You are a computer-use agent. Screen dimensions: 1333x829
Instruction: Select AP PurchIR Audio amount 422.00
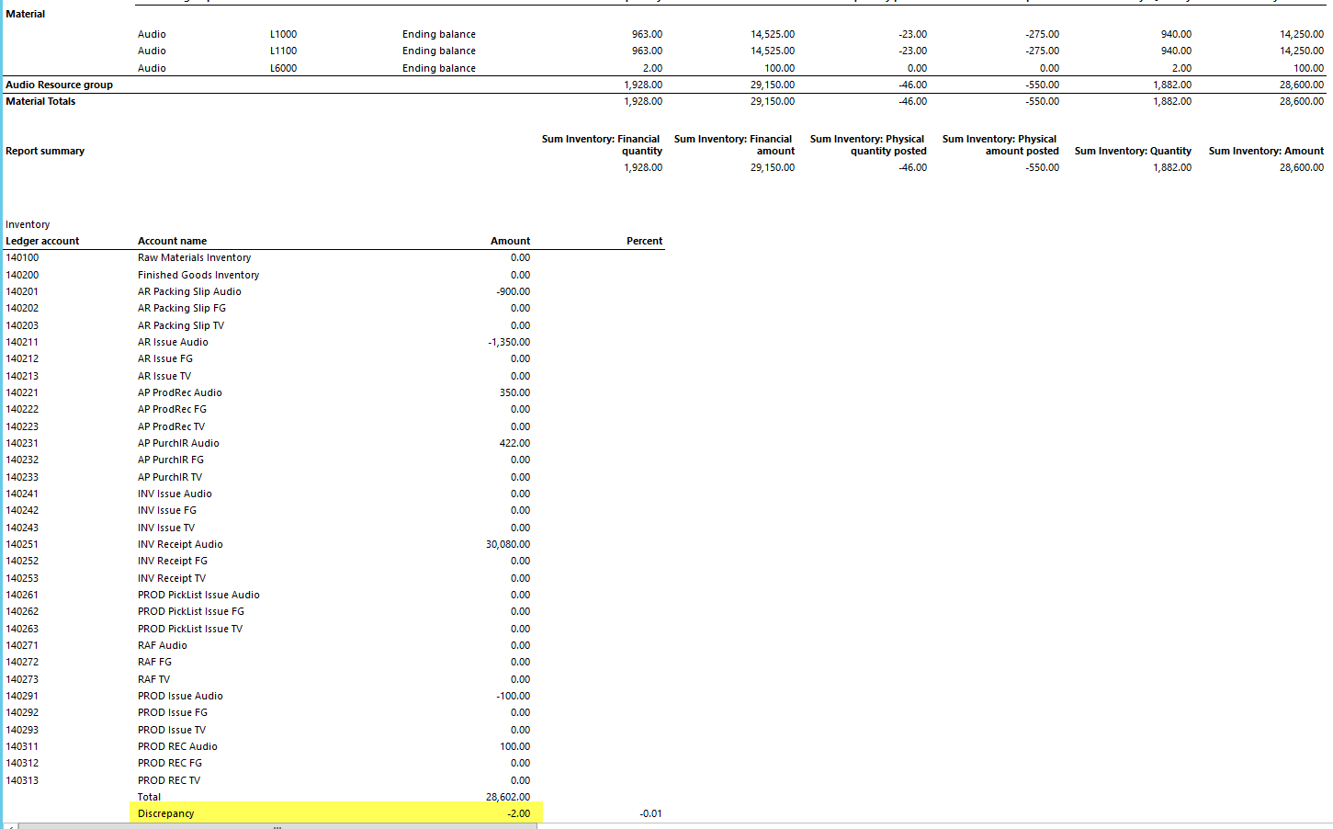click(514, 443)
